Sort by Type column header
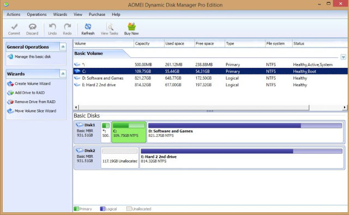Screen dimensions: 349x215 click(x=245, y=44)
